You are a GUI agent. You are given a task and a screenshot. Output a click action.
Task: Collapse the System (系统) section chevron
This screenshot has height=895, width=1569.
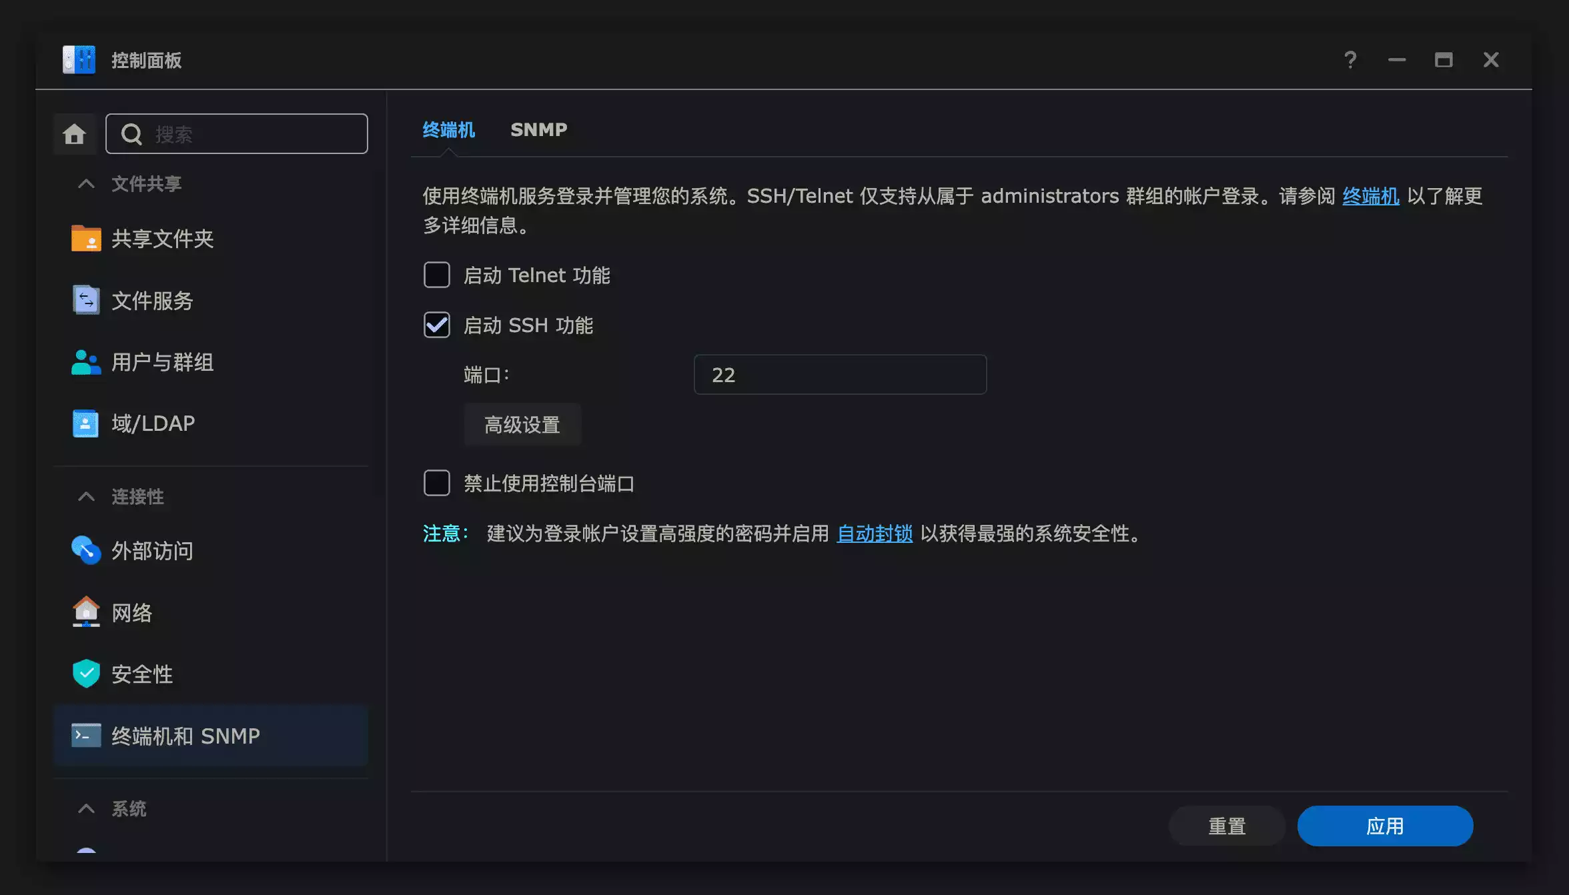point(86,808)
